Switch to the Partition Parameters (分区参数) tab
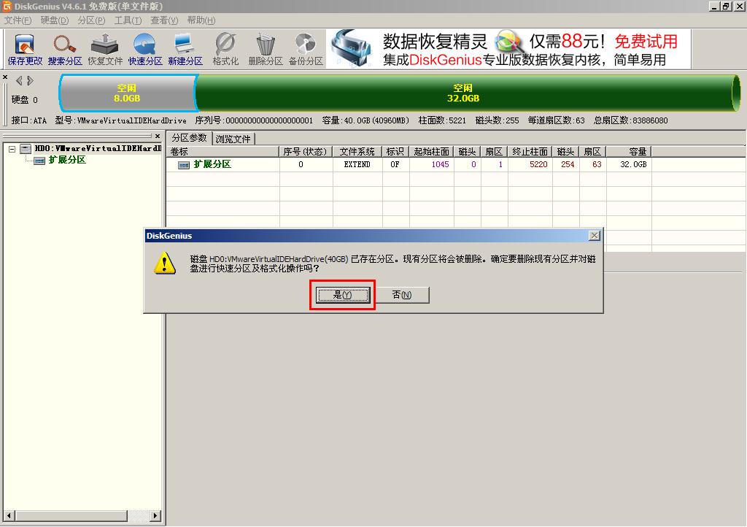This screenshot has height=527, width=747. click(x=189, y=138)
